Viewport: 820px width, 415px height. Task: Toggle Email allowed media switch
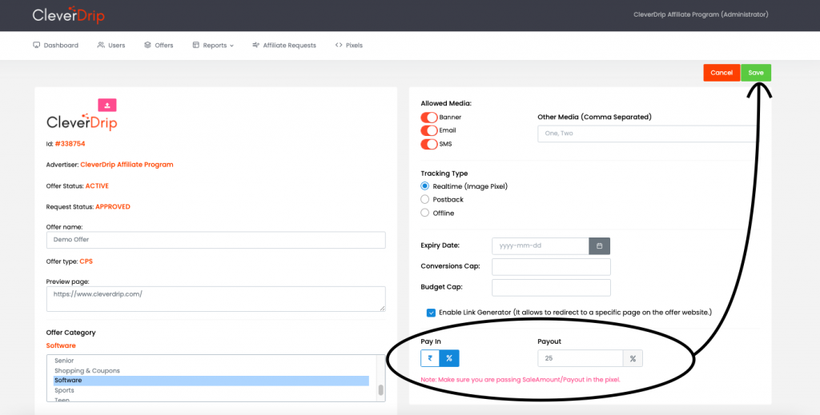point(429,130)
